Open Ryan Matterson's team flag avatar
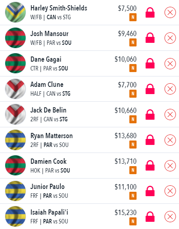Viewport: 179px width, 229px height. [x=15, y=140]
